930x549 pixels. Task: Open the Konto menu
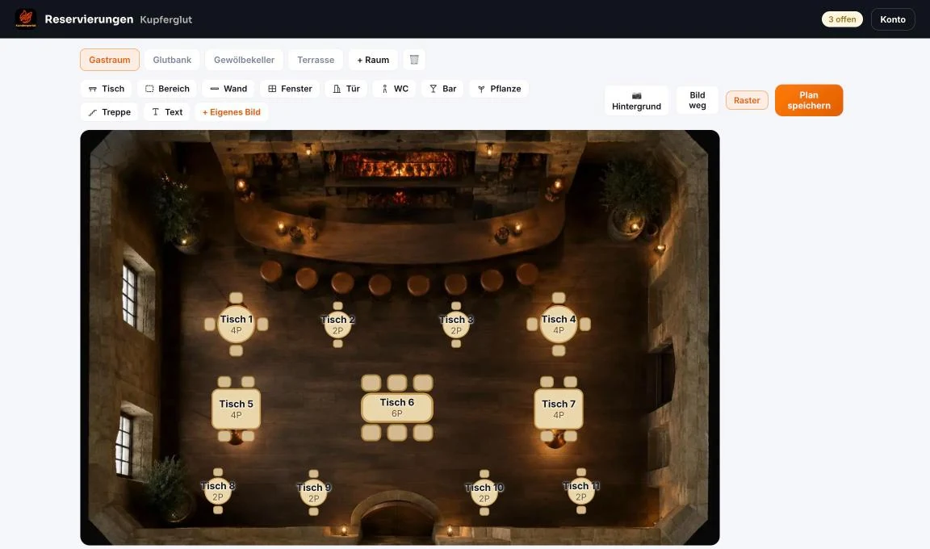[x=893, y=19]
